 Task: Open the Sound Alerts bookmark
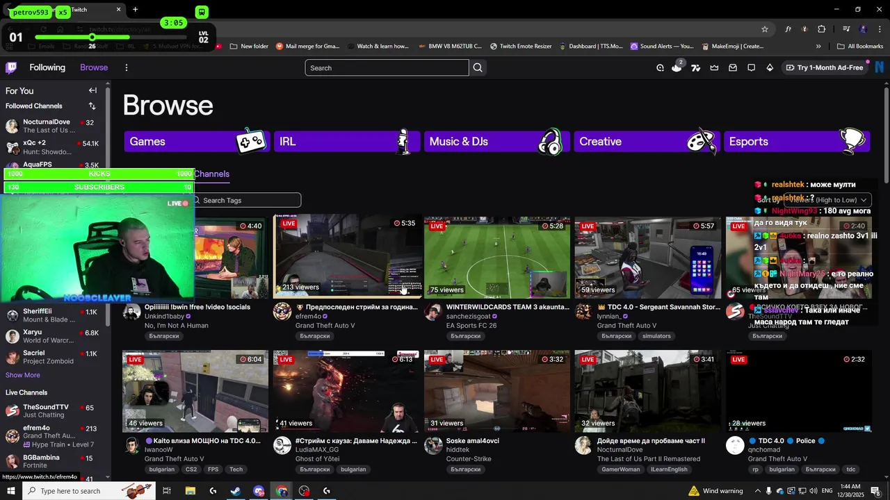662,47
